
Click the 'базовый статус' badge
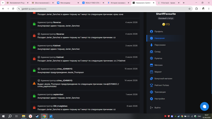click(x=166, y=19)
